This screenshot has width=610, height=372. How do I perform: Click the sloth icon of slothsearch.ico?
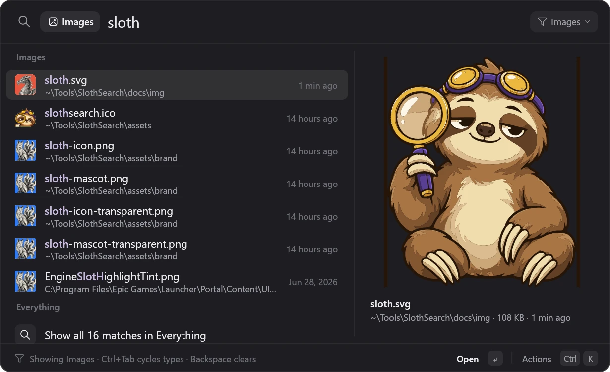[25, 118]
